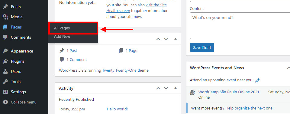
Task: Click the Save Draft button
Action: [x=202, y=47]
